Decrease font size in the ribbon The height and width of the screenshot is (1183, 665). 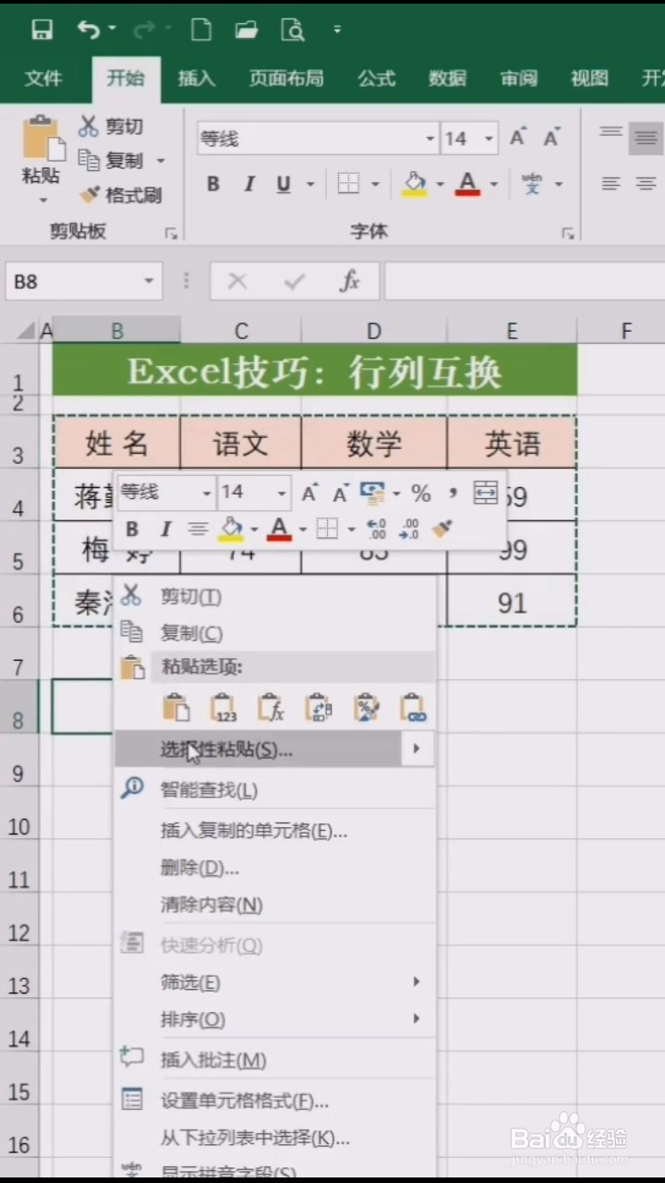[552, 139]
